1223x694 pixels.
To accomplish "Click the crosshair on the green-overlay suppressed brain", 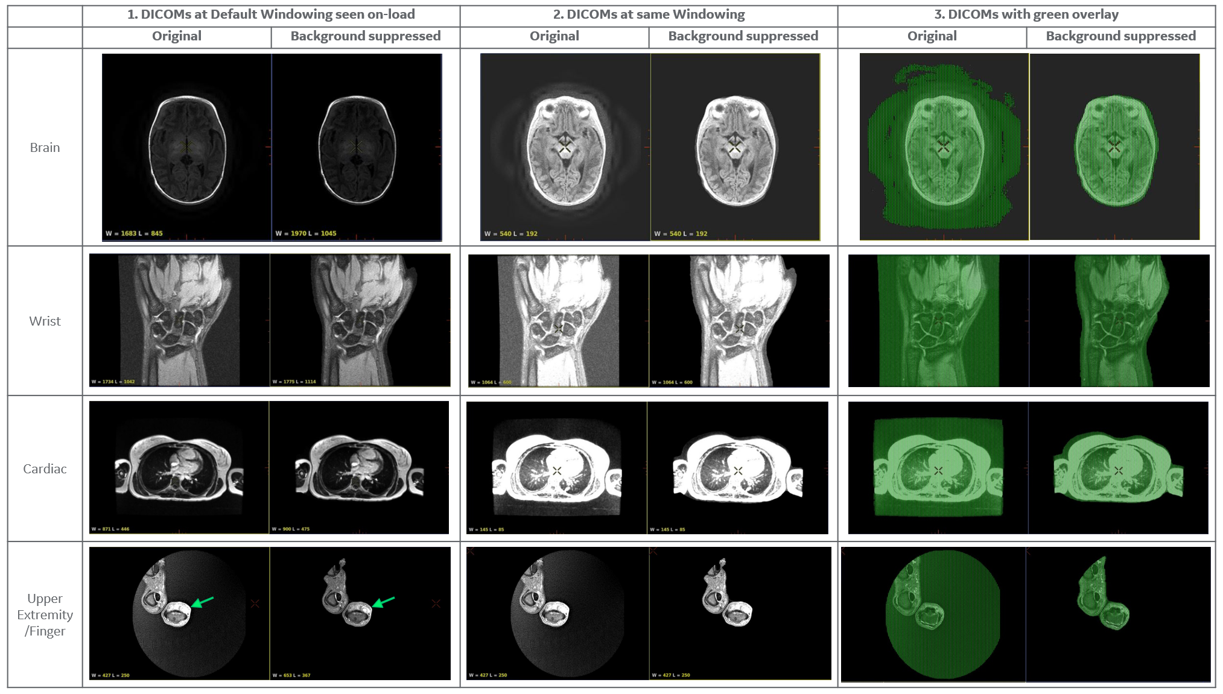I will click(x=1114, y=147).
